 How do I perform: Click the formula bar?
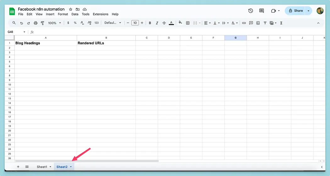pos(179,32)
